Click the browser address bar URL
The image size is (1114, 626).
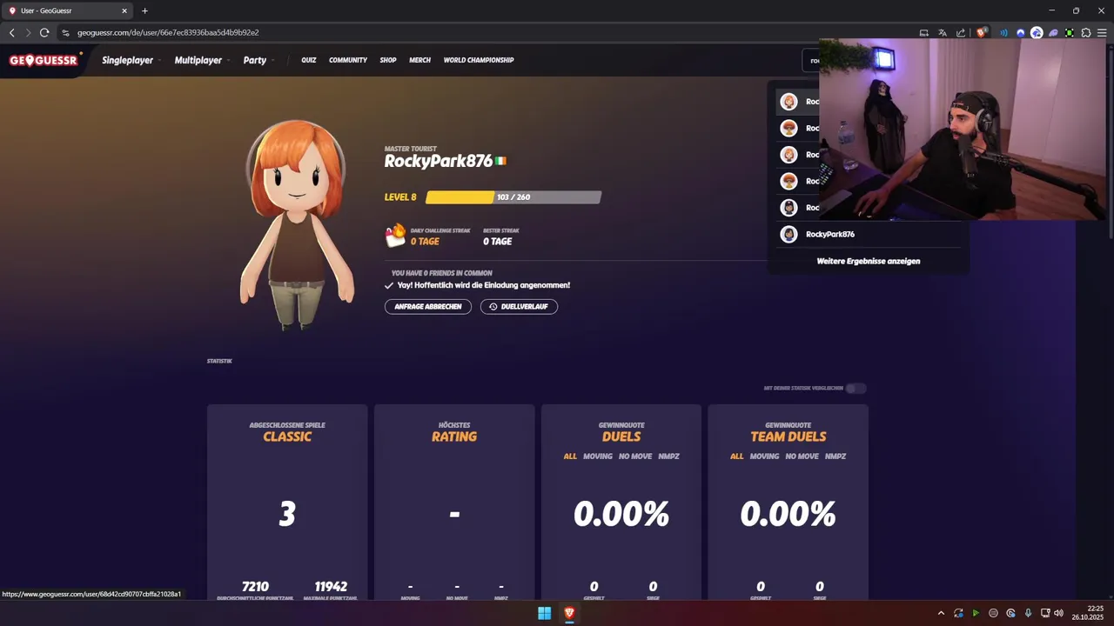coord(168,32)
